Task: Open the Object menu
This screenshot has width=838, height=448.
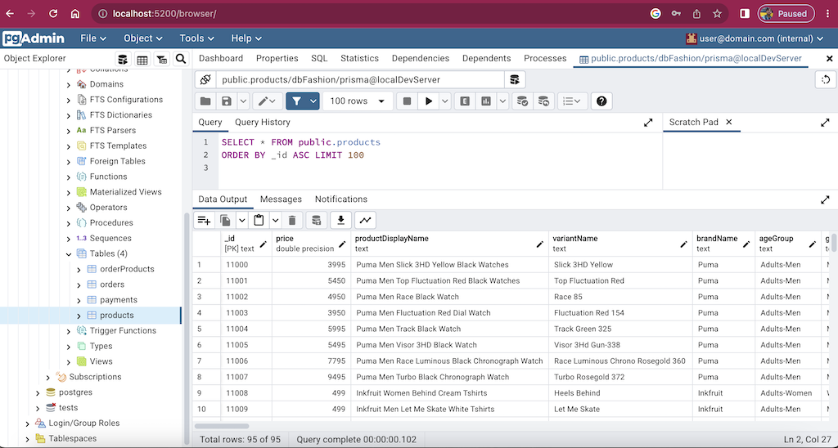Action: coord(142,38)
